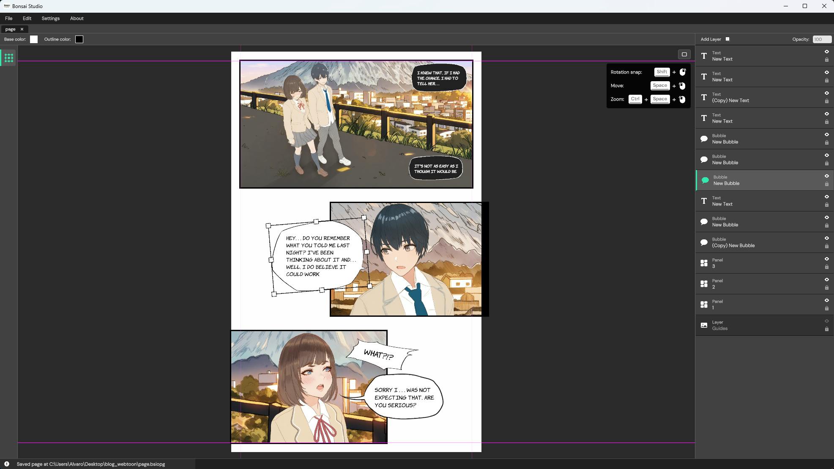Screen dimensions: 834x469
Task: Click the lock icon on topmost New Text layer
Action: click(827, 60)
